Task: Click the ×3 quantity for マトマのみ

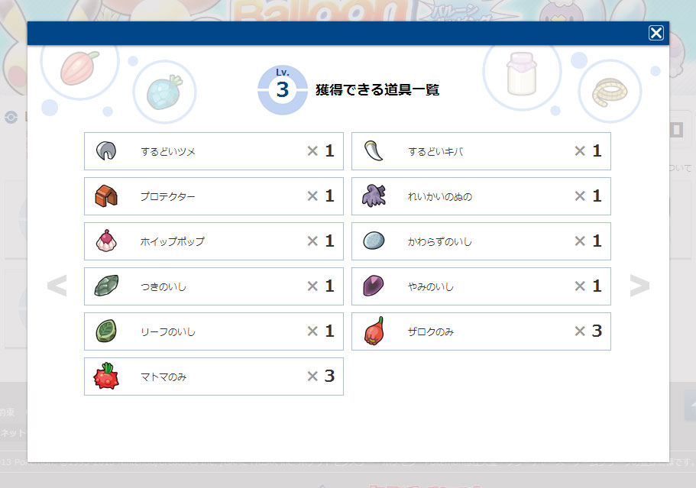Action: pyautogui.click(x=321, y=377)
